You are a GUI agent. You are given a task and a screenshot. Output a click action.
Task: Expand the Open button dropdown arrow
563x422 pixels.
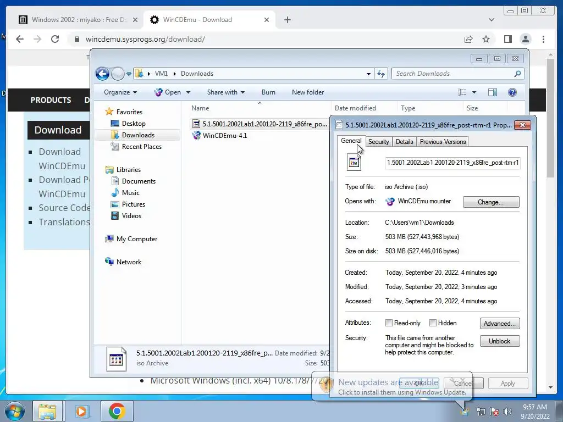[188, 92]
